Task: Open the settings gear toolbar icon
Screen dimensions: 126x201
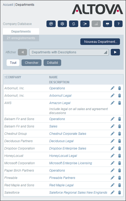Action: (x=62, y=24)
